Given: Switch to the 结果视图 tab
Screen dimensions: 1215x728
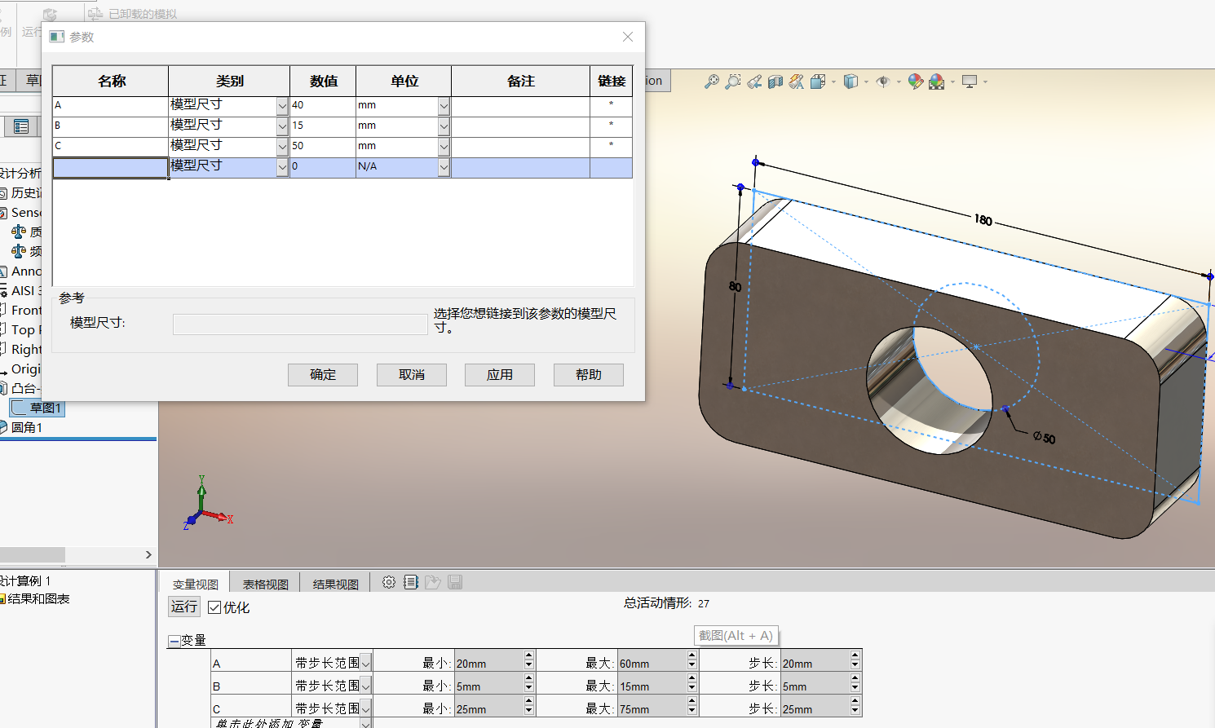Looking at the screenshot, I should [336, 584].
